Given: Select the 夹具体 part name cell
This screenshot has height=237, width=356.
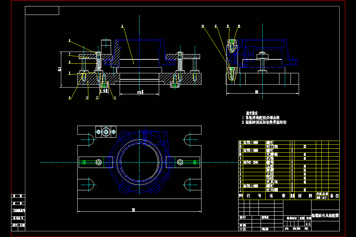Looking at the screenshot, I should tap(272, 182).
